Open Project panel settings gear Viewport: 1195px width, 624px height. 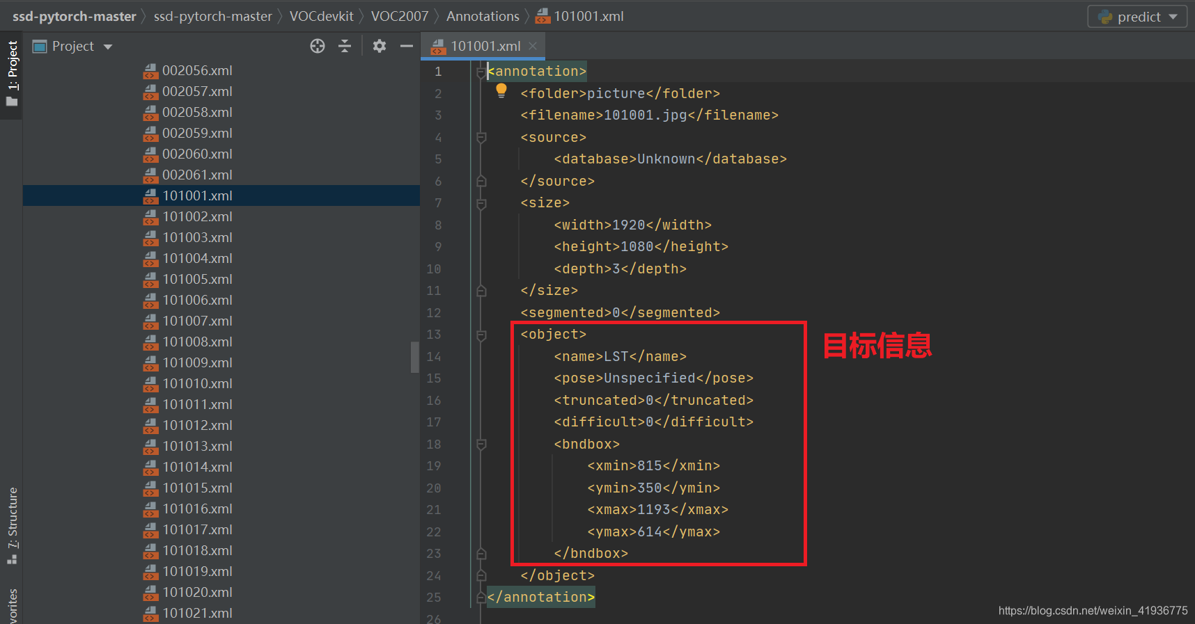tap(380, 46)
